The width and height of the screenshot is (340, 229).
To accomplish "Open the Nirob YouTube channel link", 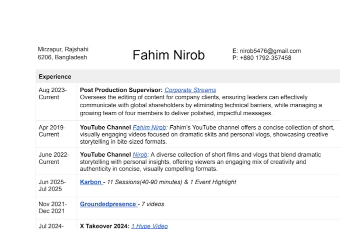I will pyautogui.click(x=140, y=155).
